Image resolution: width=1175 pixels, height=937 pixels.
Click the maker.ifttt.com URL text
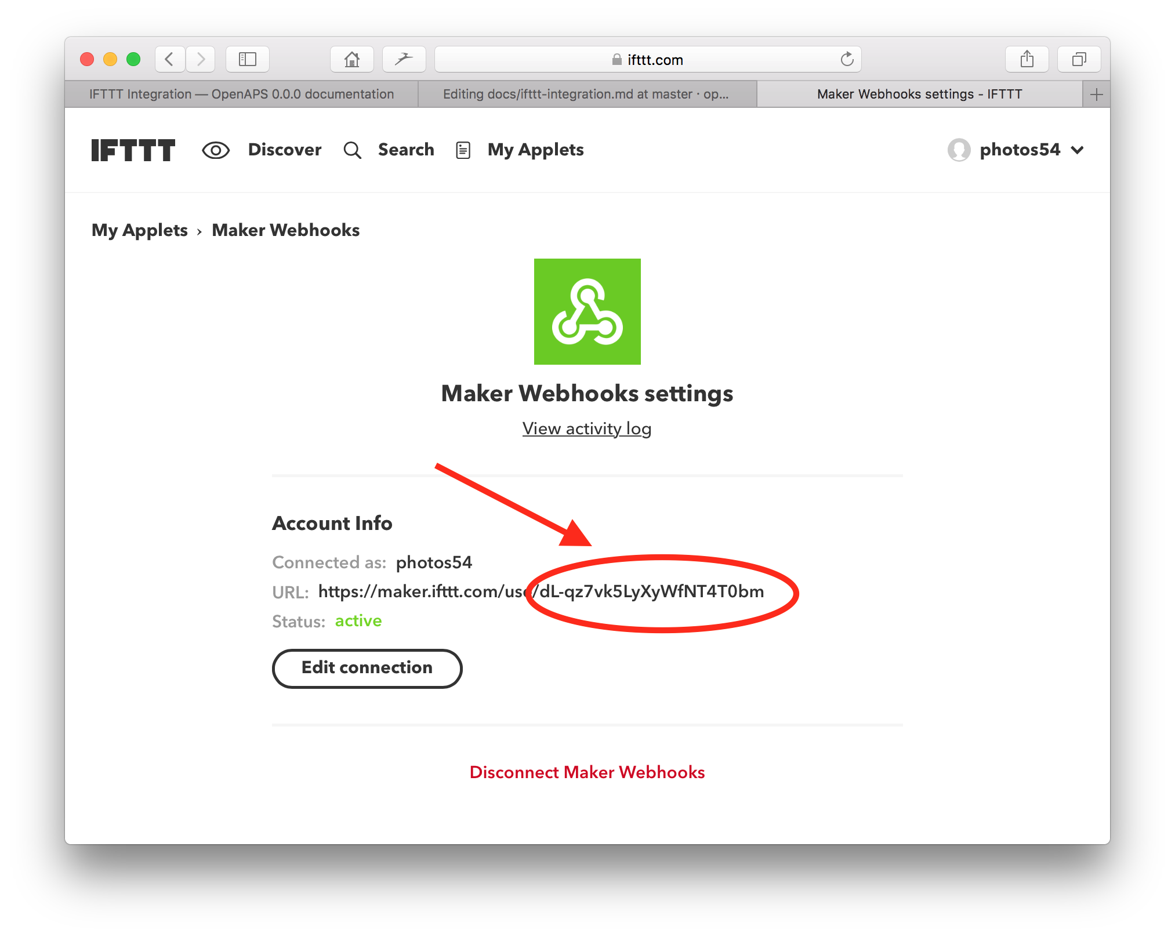(x=541, y=591)
